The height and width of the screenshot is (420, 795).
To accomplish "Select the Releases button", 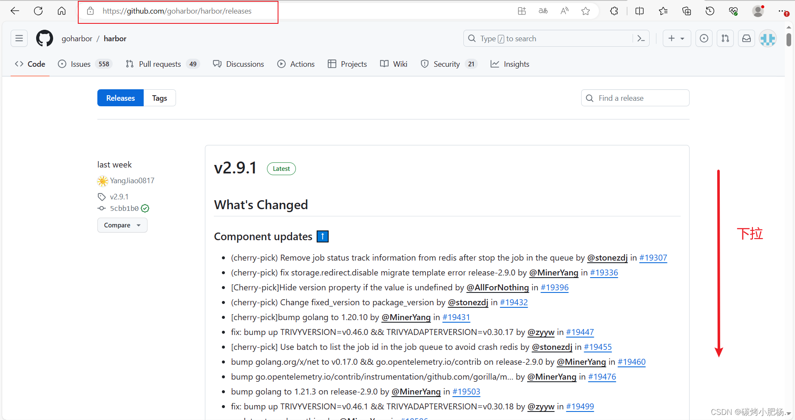I will (120, 98).
